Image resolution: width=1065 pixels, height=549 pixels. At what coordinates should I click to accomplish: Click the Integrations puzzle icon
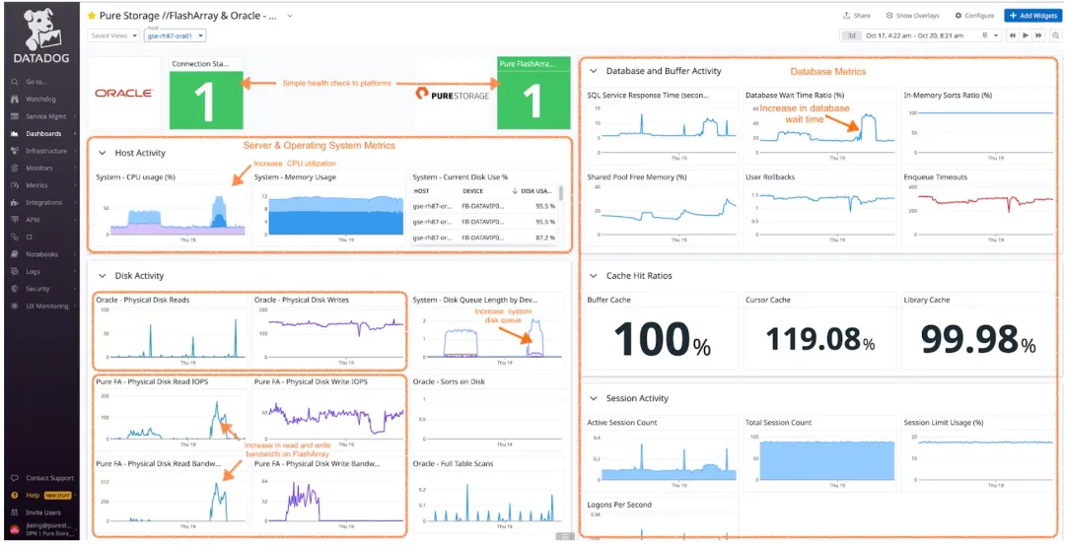(x=14, y=202)
